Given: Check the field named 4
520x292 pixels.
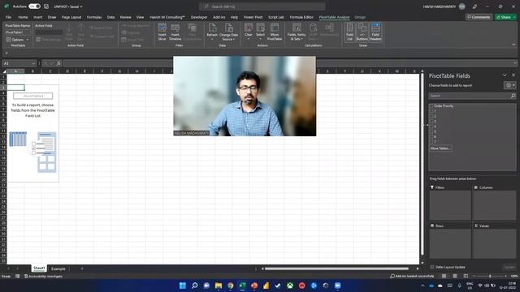Looking at the screenshot, I should [431, 127].
